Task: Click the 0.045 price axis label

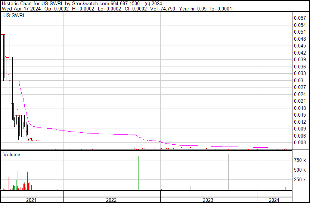Action: point(300,46)
